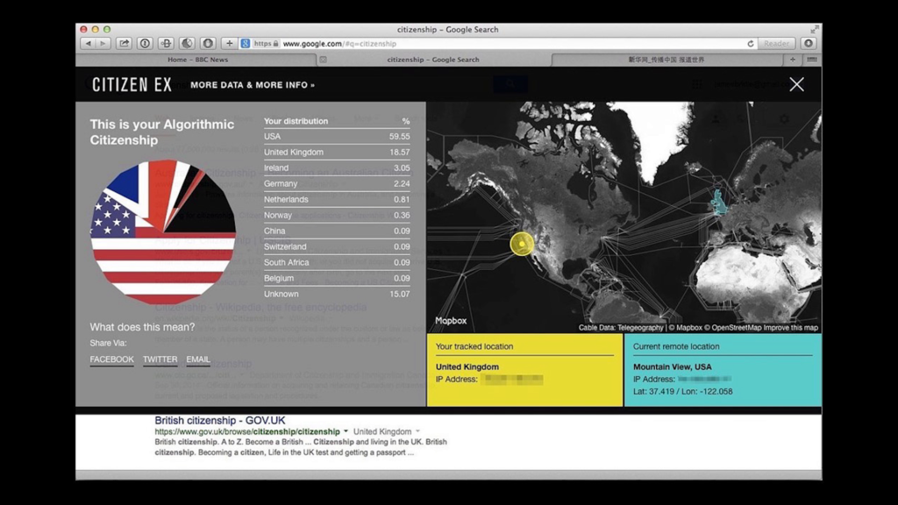Click the 1Password extension icon in toolbar
The height and width of the screenshot is (505, 898).
(145, 44)
